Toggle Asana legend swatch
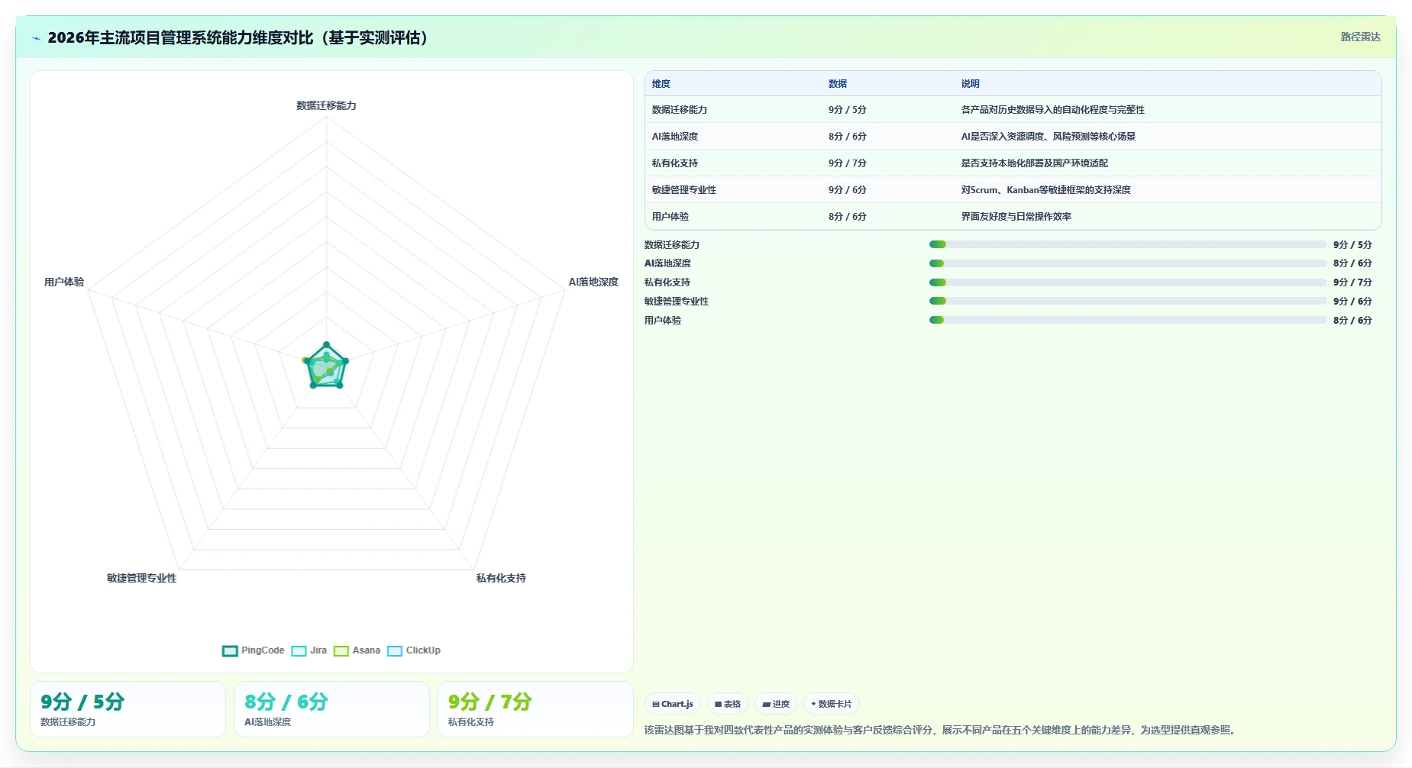 point(341,651)
